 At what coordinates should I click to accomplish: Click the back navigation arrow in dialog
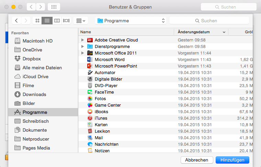[x=16, y=21]
